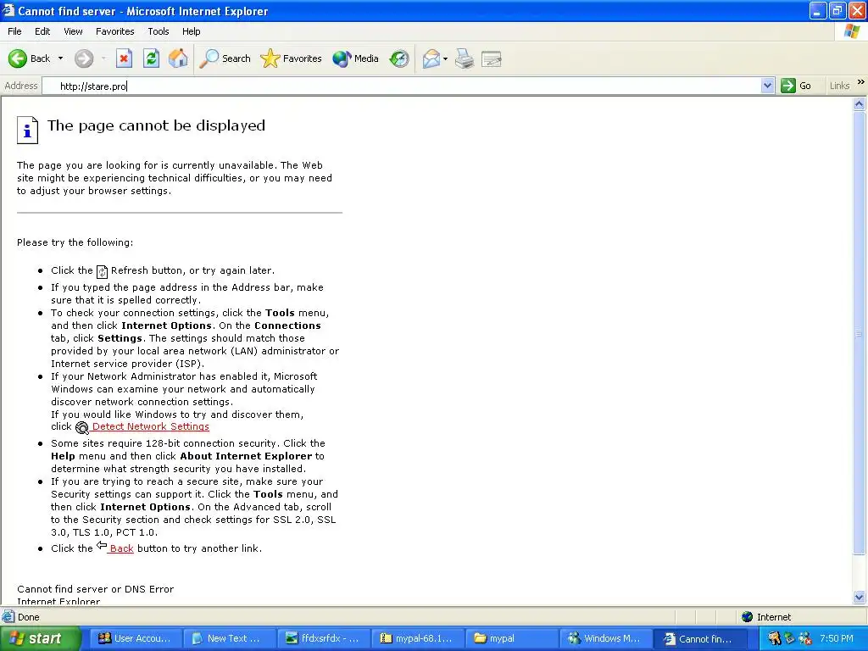Click the Edit page toolbar icon
This screenshot has height=651, width=868.
pyautogui.click(x=492, y=58)
